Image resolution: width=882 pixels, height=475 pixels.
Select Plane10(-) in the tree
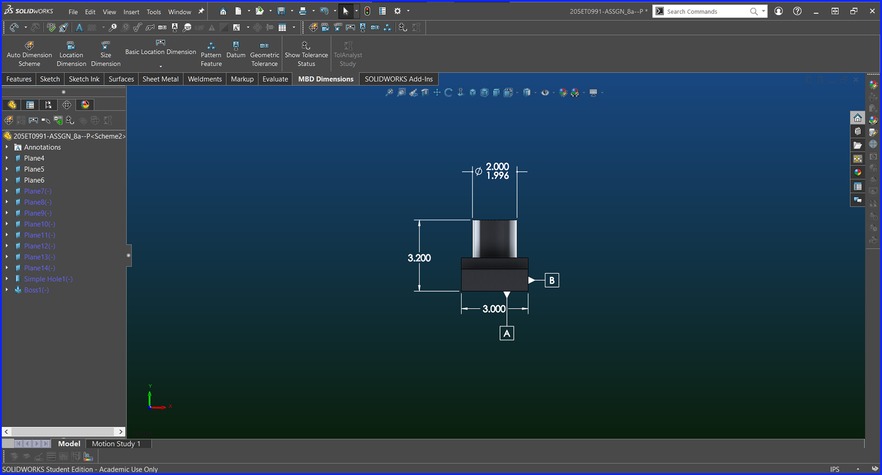pyautogui.click(x=40, y=224)
